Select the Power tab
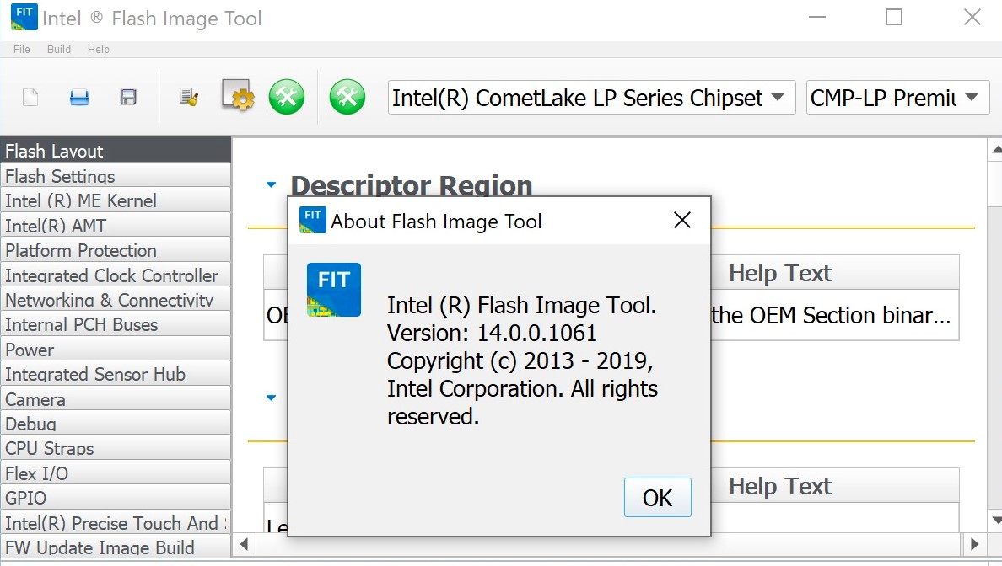Screen dimensions: 1002x566 (115, 349)
